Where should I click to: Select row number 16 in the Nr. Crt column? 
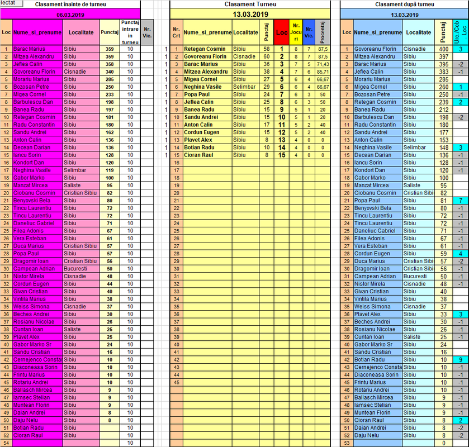(177, 163)
